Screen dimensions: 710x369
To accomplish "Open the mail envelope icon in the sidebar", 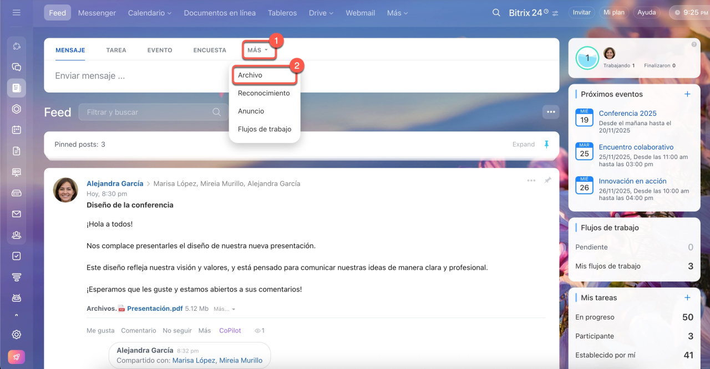I will 17,214.
